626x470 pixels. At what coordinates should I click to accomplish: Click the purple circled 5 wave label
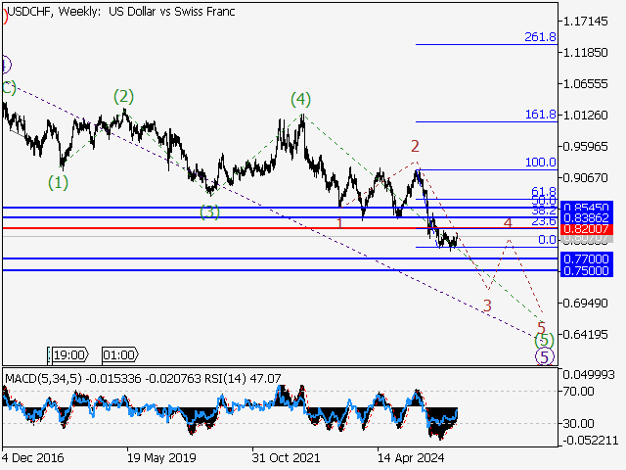coord(545,356)
